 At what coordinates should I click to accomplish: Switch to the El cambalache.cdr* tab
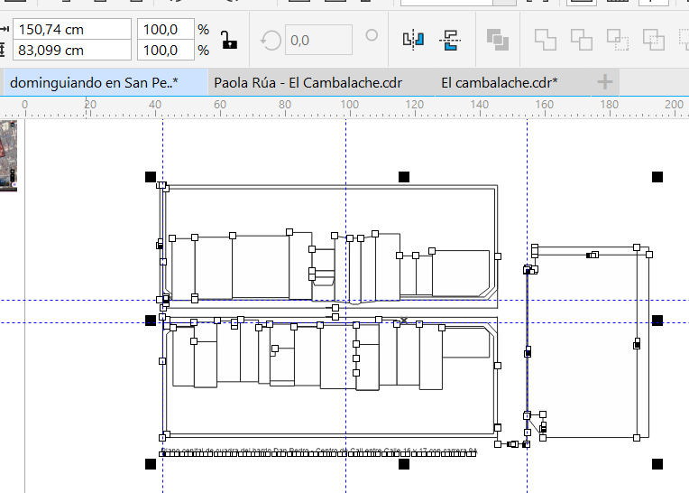pos(499,82)
